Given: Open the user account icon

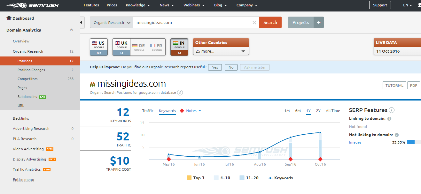Looking at the screenshot, I should 419,5.
